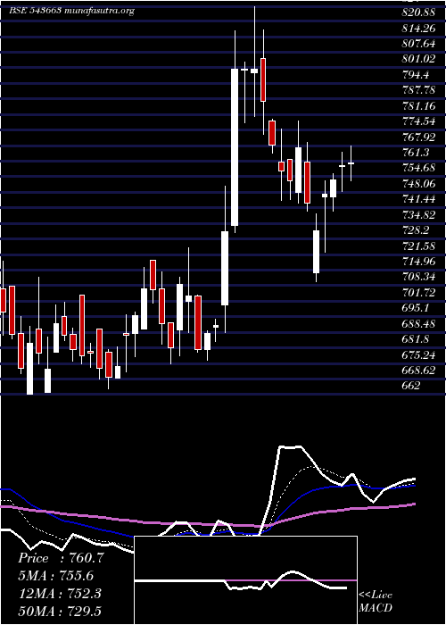
Task: Select the 761.3 price label
Action: pyautogui.click(x=416, y=153)
